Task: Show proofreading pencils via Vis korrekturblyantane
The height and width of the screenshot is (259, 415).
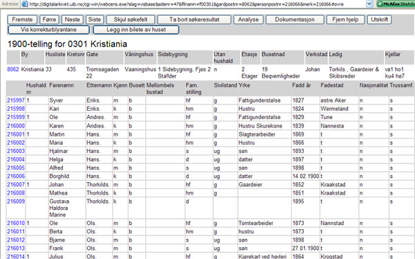Action: coord(48,29)
